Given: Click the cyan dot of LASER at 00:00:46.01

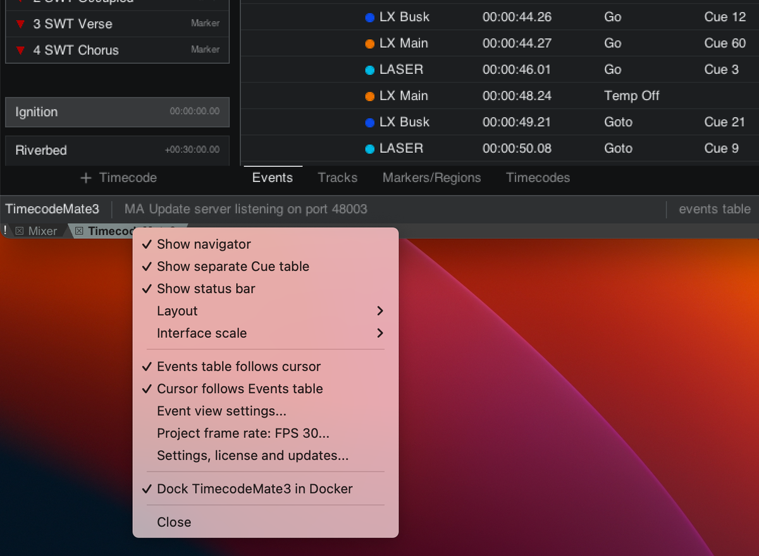Looking at the screenshot, I should click(x=370, y=70).
